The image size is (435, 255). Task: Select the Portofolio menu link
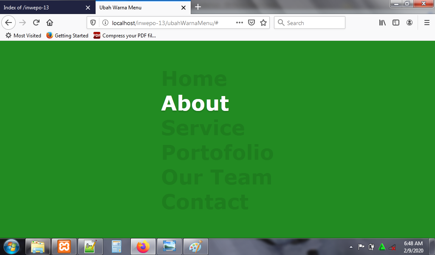(x=217, y=153)
